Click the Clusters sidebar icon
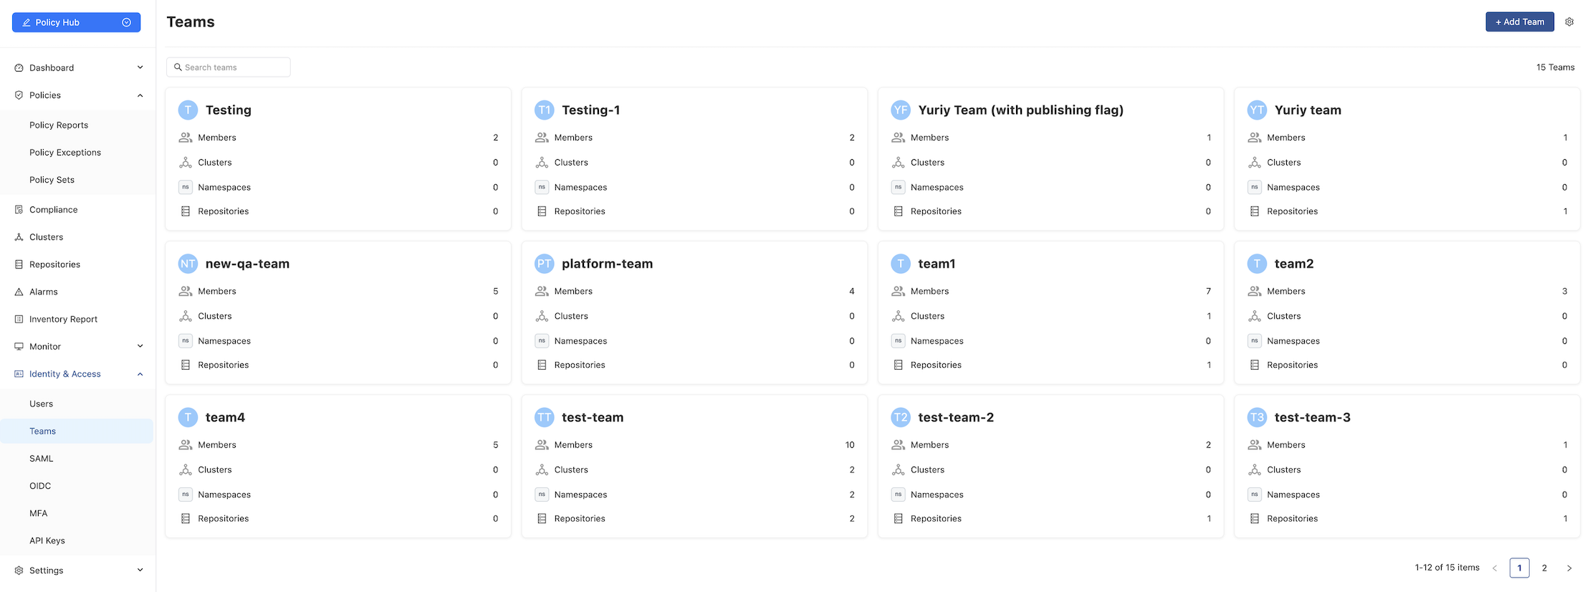Viewport: 1585px width, 592px height. 19,237
